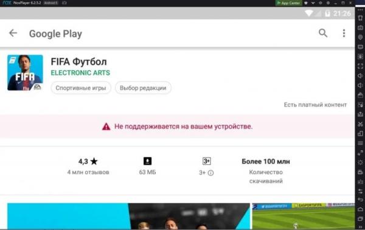Toggle Nox fullscreen dashed-corners icon
This screenshot has height=230, width=365.
tap(360, 66)
